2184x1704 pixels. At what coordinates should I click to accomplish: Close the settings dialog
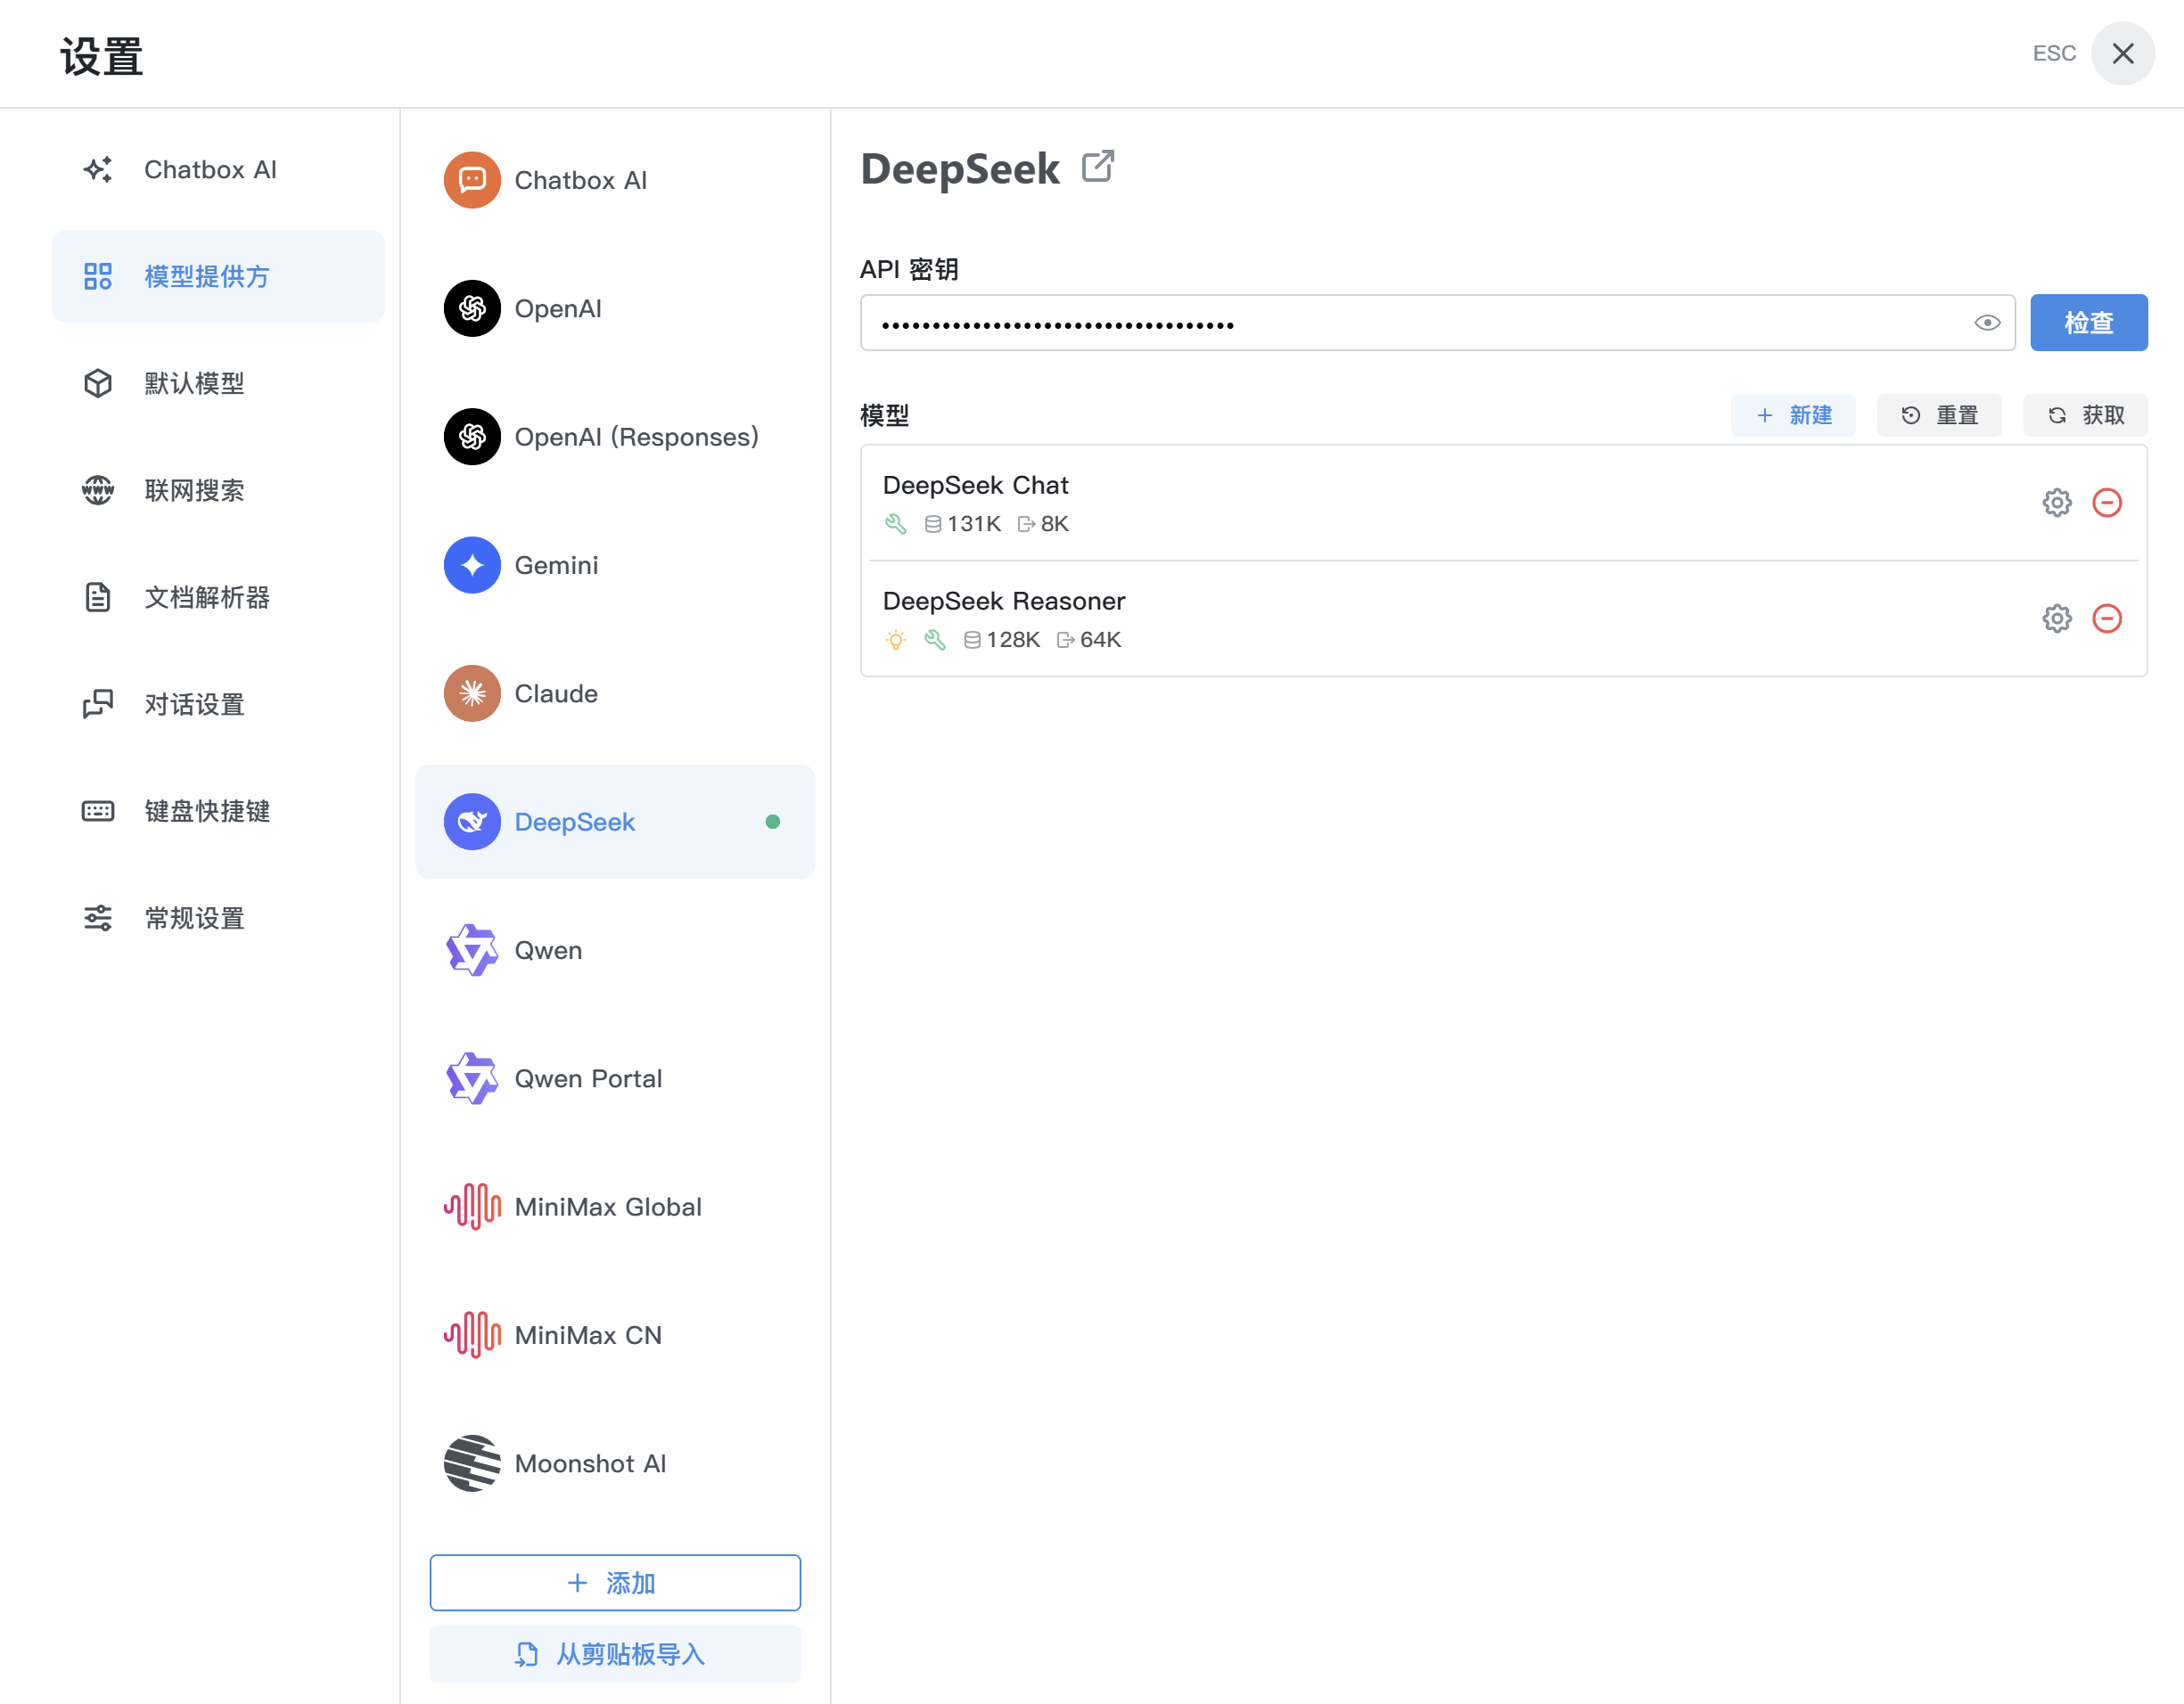[2122, 53]
